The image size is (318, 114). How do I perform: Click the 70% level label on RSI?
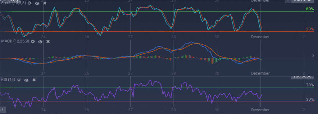[310, 85]
